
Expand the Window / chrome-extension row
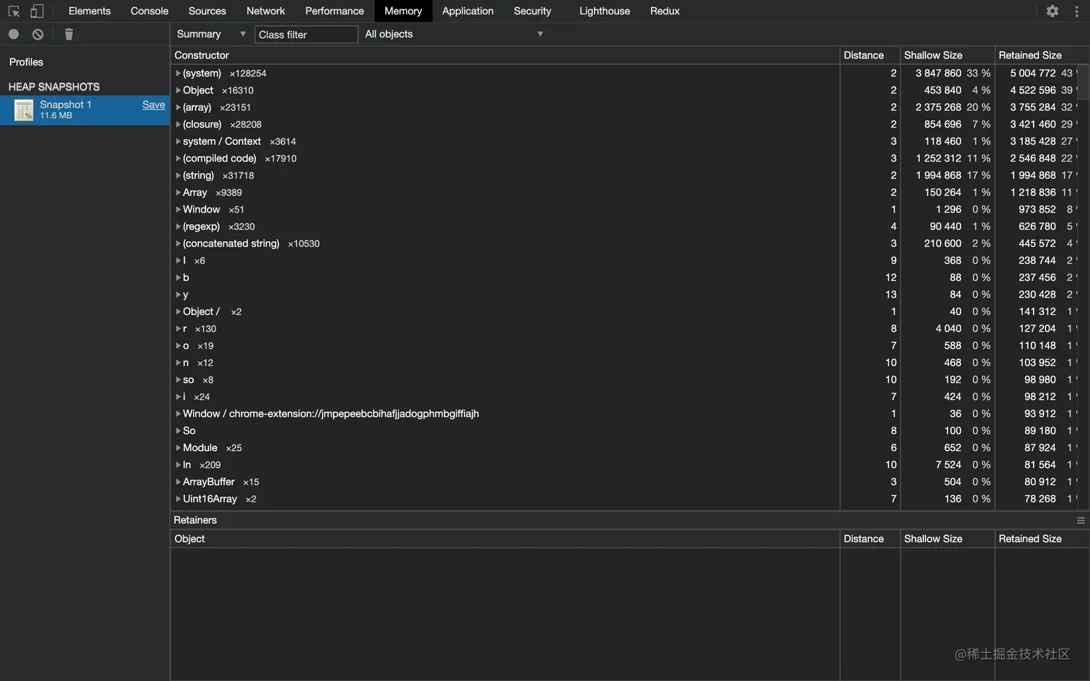pyautogui.click(x=178, y=414)
